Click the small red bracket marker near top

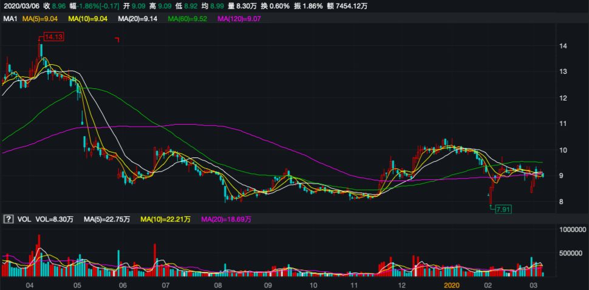coord(117,40)
